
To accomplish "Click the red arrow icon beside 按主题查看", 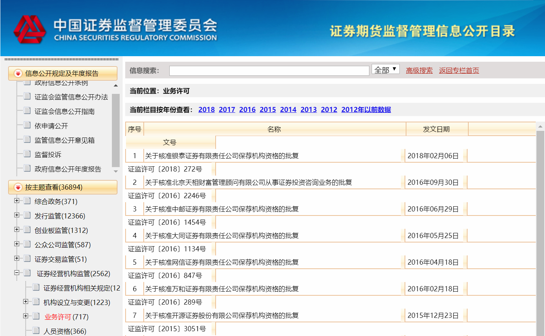I will click(x=18, y=187).
